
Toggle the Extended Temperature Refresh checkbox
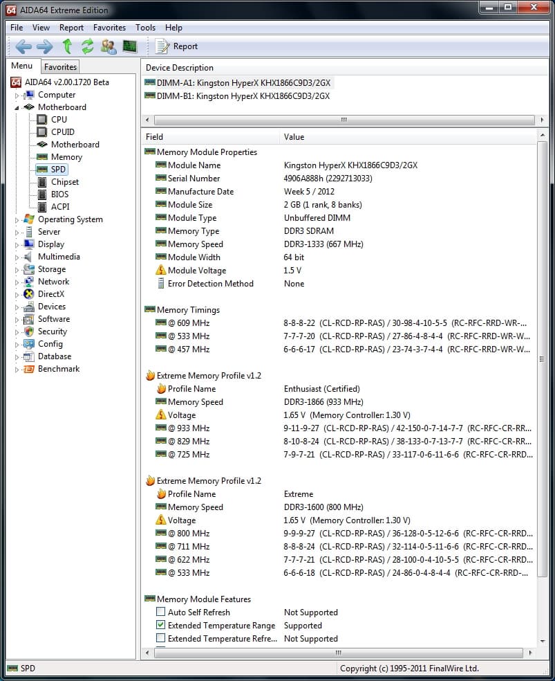pos(161,638)
